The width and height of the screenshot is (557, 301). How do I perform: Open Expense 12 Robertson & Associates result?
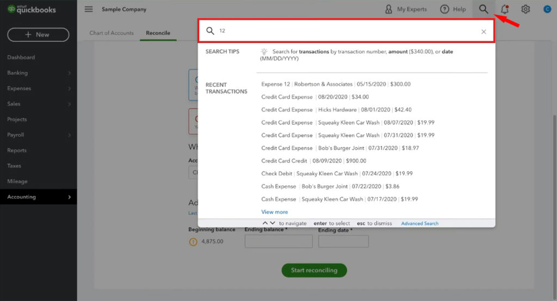pos(336,84)
